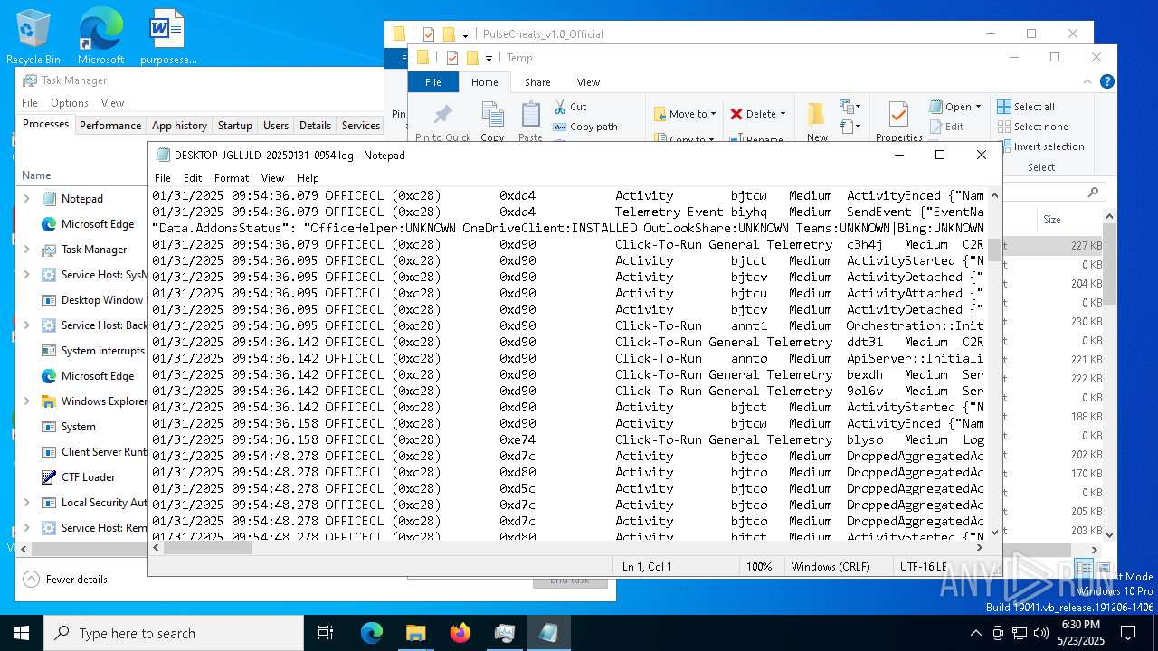
Task: Click the 227 KB size cell
Action: pyautogui.click(x=1086, y=245)
